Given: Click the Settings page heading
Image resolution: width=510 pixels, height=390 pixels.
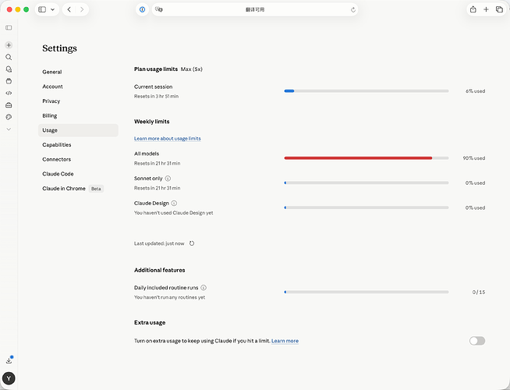Looking at the screenshot, I should (60, 48).
